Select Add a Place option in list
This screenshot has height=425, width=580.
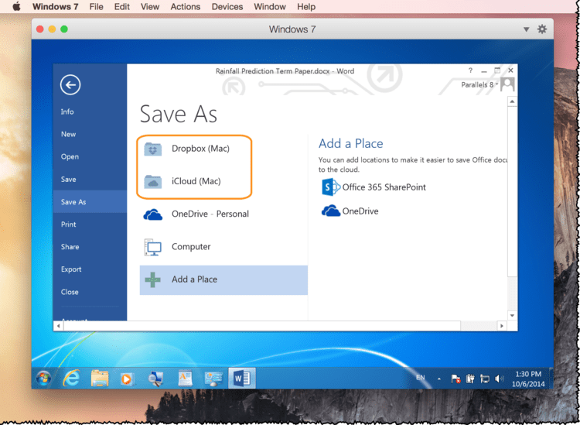point(223,279)
